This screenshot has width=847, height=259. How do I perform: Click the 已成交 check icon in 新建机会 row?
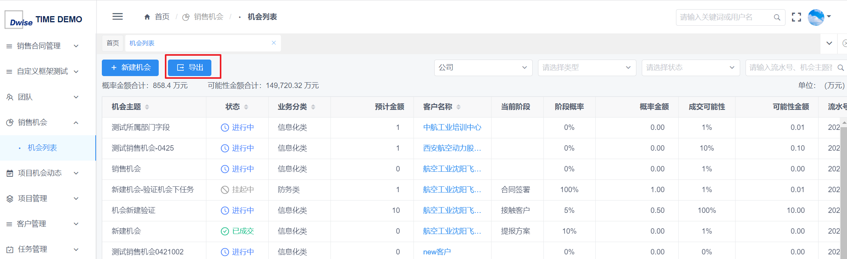pos(225,231)
